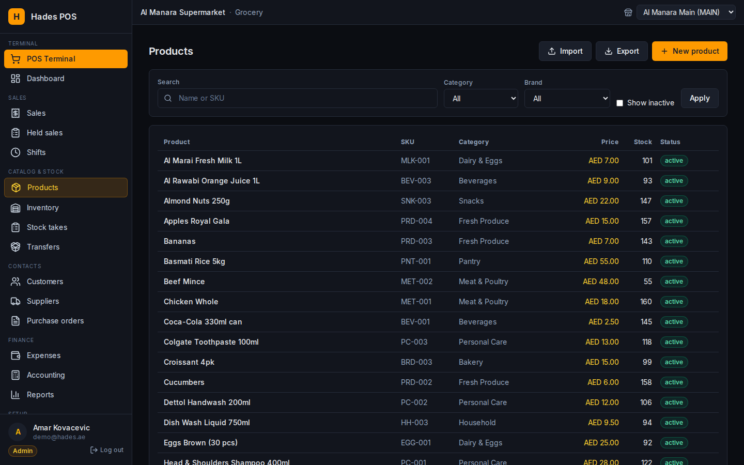Click the Stock takes clipboard icon
The image size is (744, 465).
[16, 227]
